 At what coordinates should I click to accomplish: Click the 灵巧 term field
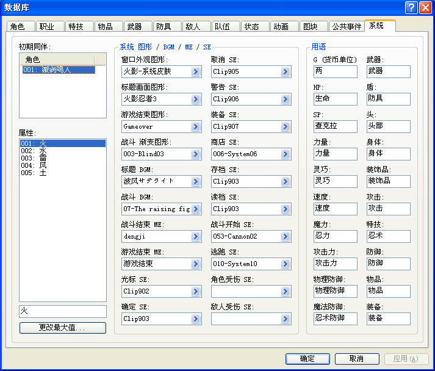tap(336, 181)
